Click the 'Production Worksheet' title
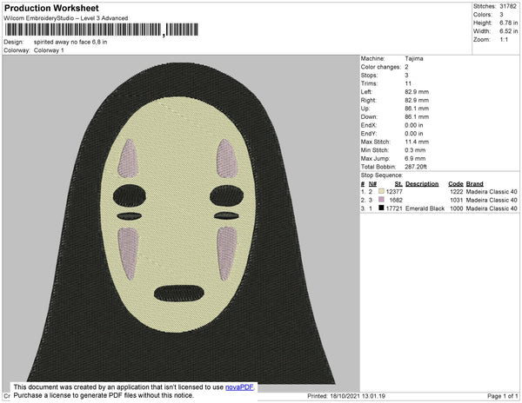Screen dimensions: 522x403 tap(51, 8)
